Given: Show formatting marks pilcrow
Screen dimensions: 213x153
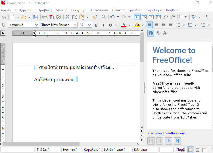Looking at the screenshot, I should (207, 17).
